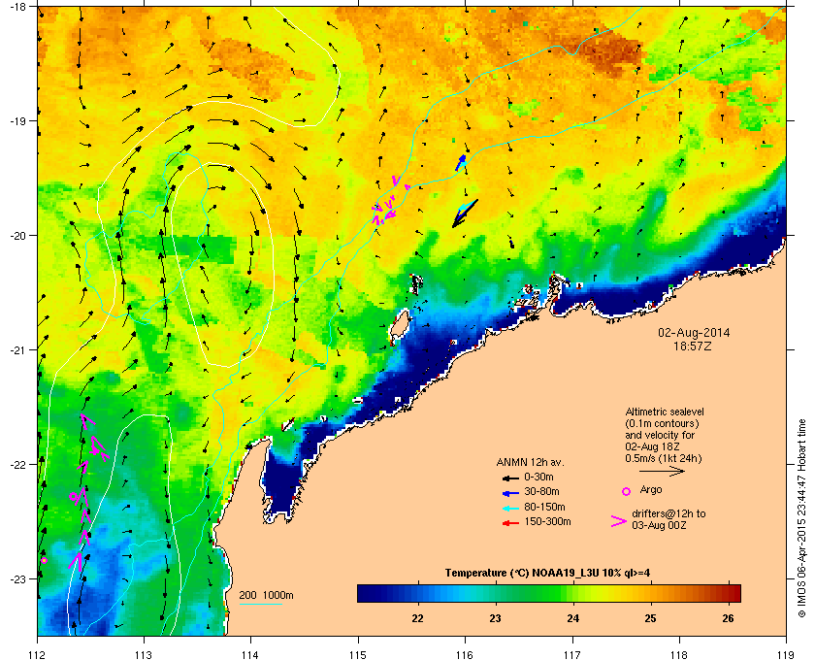Click longitude label 113 on bottom axis
This screenshot has height=660, width=815.
[144, 655]
